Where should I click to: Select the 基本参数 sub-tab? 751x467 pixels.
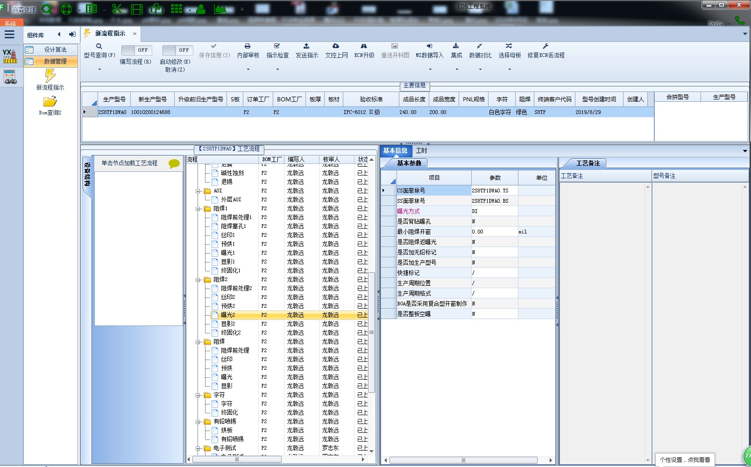click(x=409, y=163)
